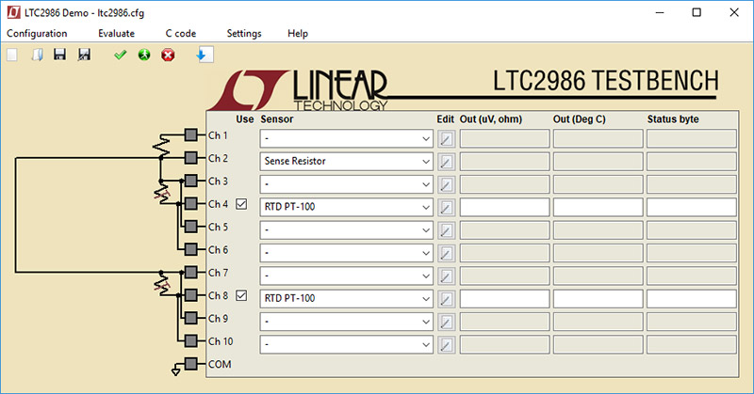Click the blue download arrow icon
The height and width of the screenshot is (394, 754).
pos(202,55)
